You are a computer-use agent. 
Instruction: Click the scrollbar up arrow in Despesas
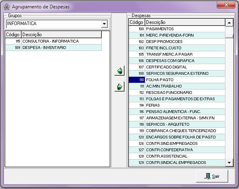coord(229,23)
